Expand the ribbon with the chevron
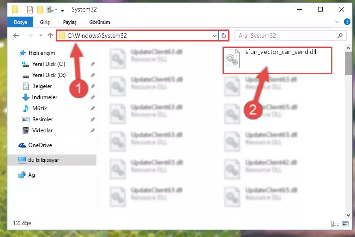The height and width of the screenshot is (237, 355). 337,22
